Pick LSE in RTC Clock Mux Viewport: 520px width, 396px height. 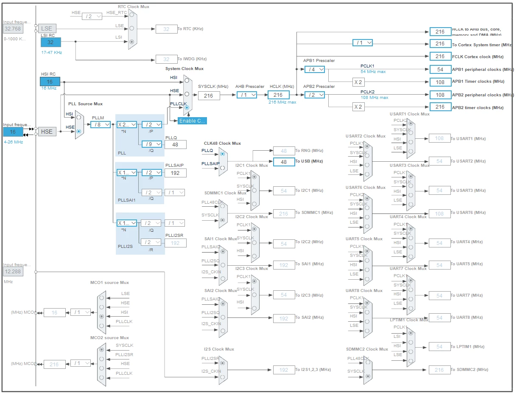pos(131,28)
